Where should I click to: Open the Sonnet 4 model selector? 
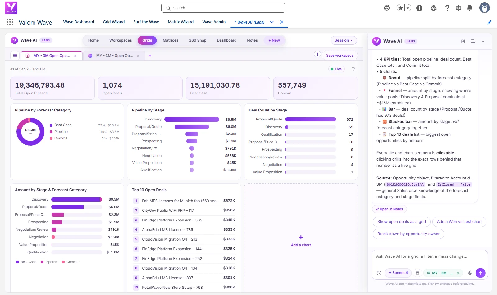(x=398, y=273)
